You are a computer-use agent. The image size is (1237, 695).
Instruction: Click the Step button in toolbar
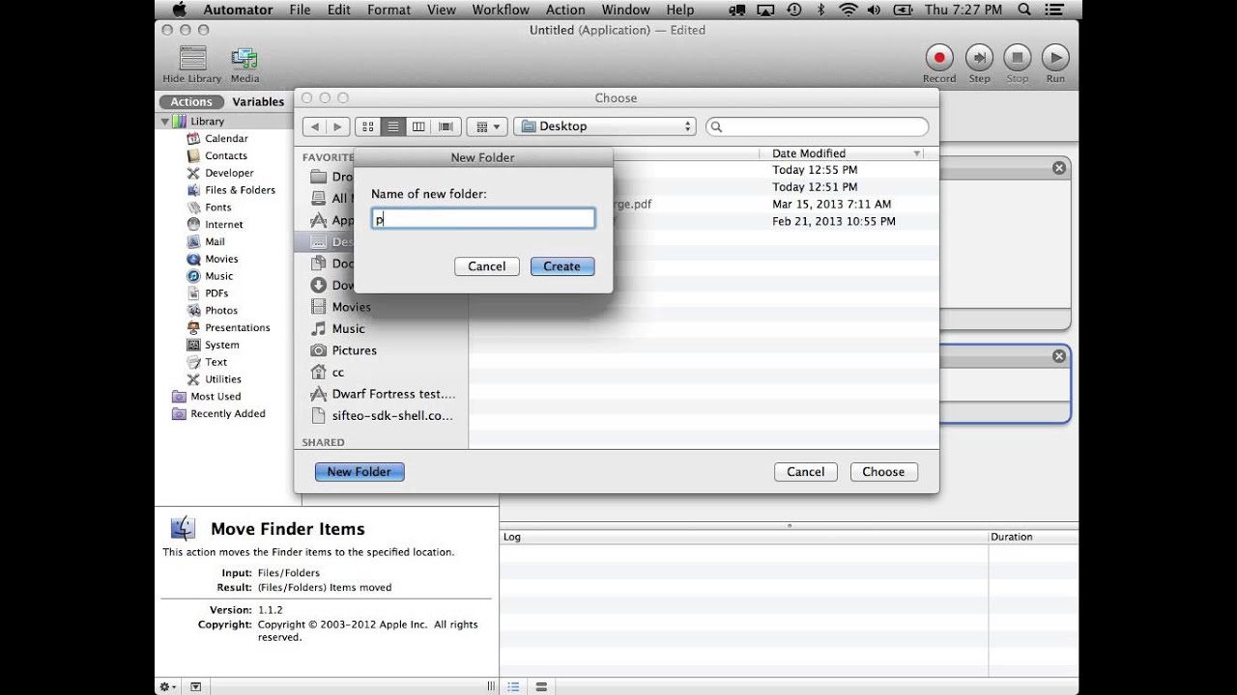click(979, 57)
